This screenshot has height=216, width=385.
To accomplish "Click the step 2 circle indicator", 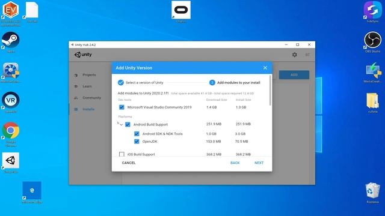I will (212, 83).
